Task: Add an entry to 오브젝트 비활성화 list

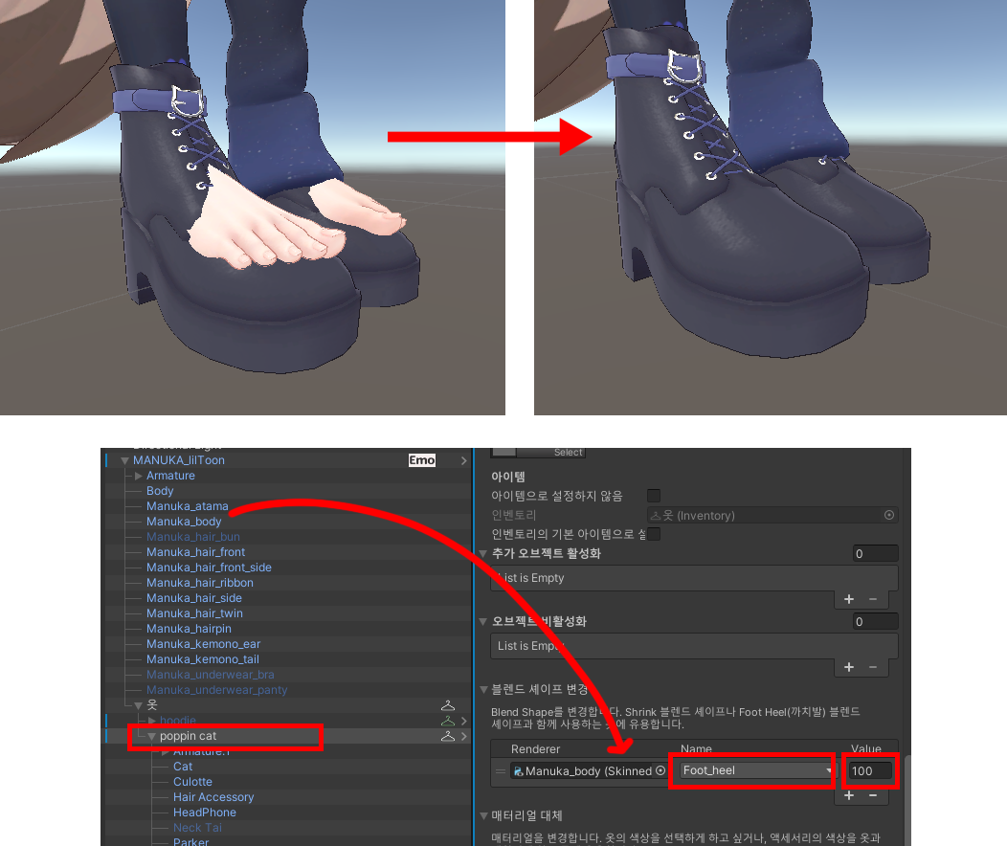Action: (849, 667)
